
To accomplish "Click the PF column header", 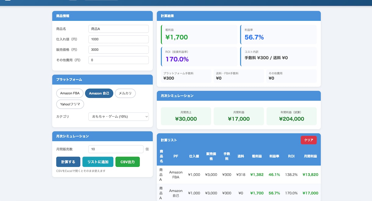I will (176, 156).
